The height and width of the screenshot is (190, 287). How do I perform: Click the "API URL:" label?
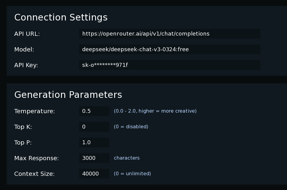(27, 34)
